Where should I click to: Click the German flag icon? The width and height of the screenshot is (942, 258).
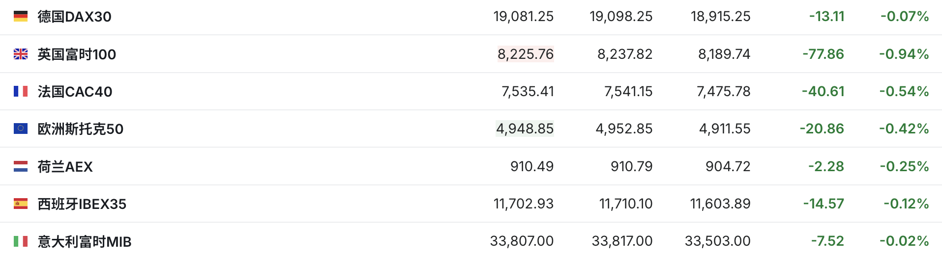21,17
